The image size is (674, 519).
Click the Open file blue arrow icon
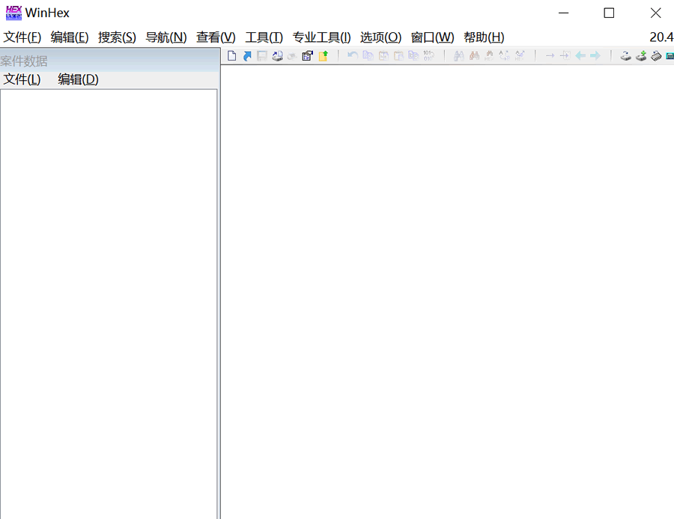[247, 56]
